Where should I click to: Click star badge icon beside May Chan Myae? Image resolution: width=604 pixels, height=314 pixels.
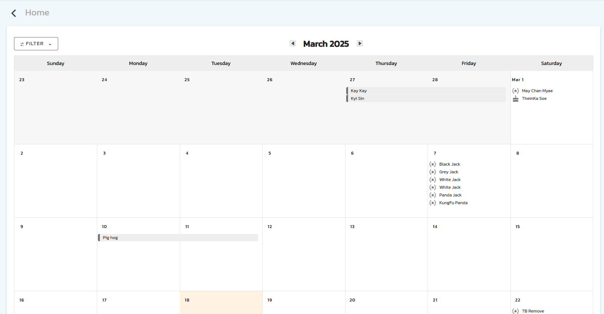pyautogui.click(x=516, y=91)
